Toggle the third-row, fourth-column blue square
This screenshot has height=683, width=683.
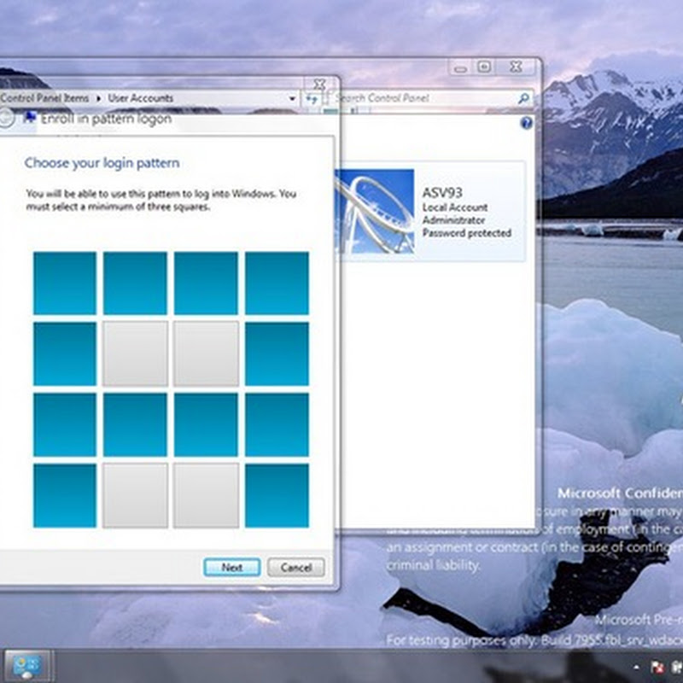click(277, 424)
